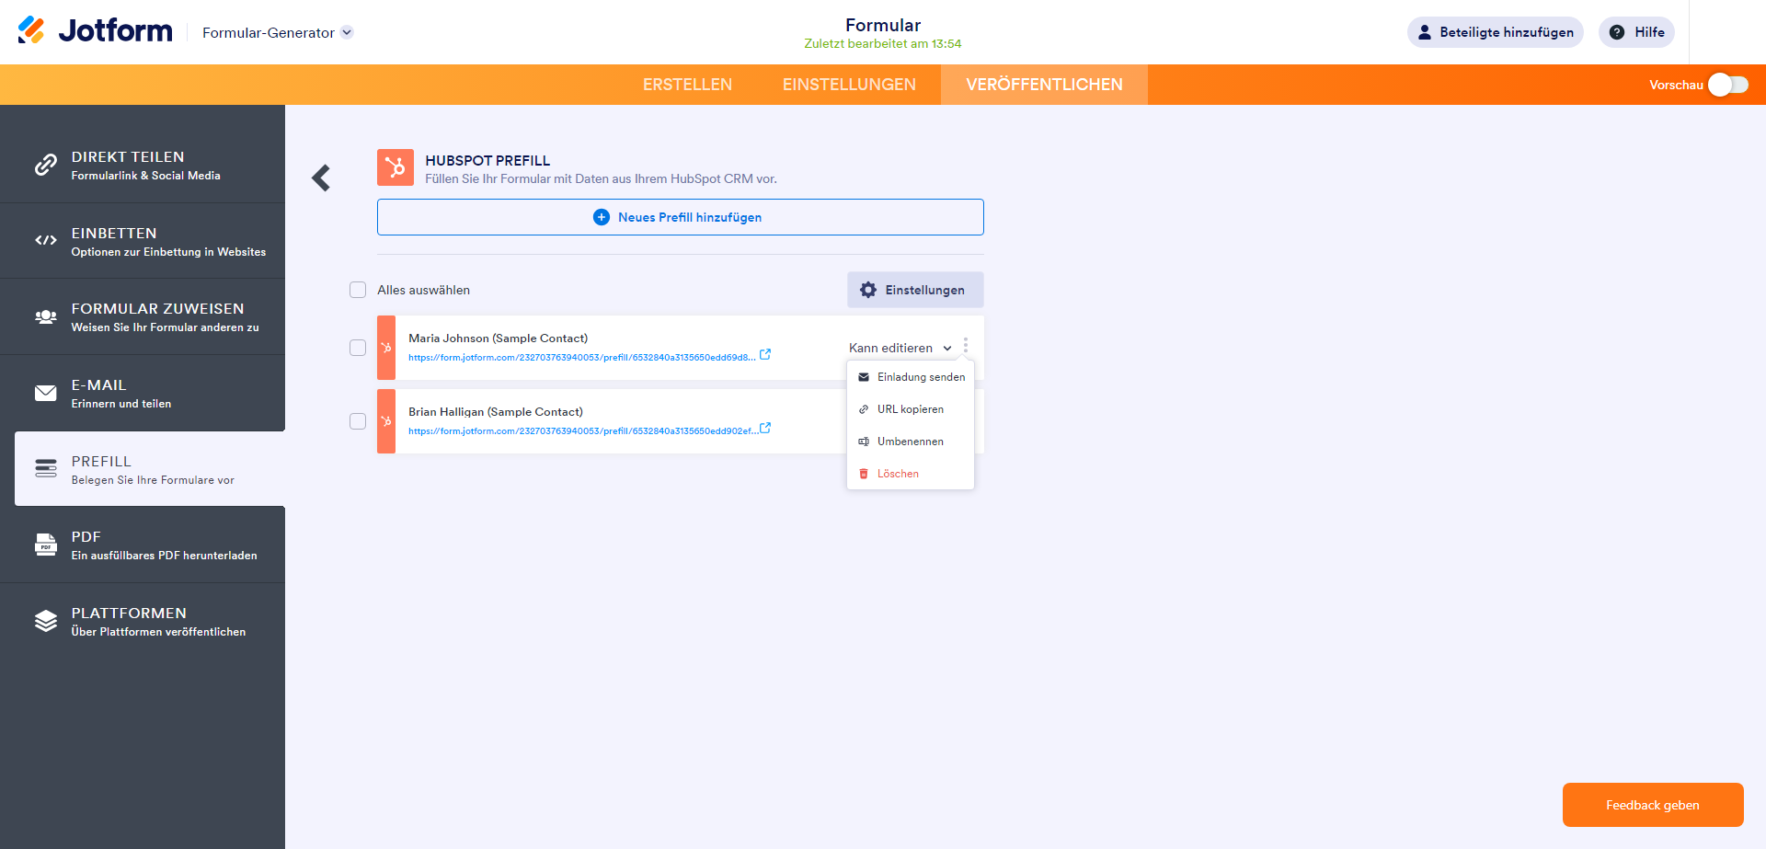Open the Plattformen layers icon
Image resolution: width=1766 pixels, height=849 pixels.
point(46,621)
